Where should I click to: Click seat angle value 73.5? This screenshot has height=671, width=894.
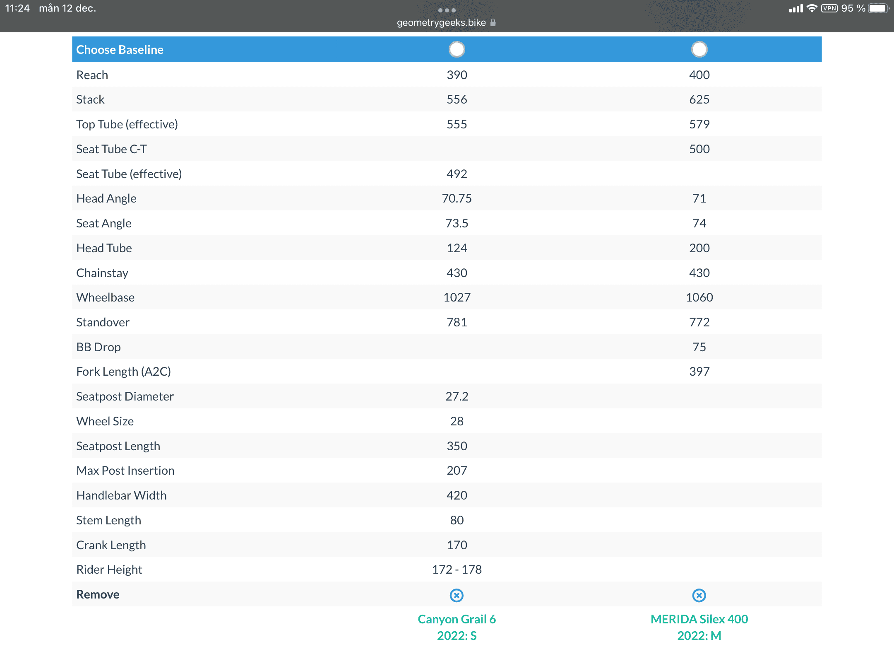[457, 223]
